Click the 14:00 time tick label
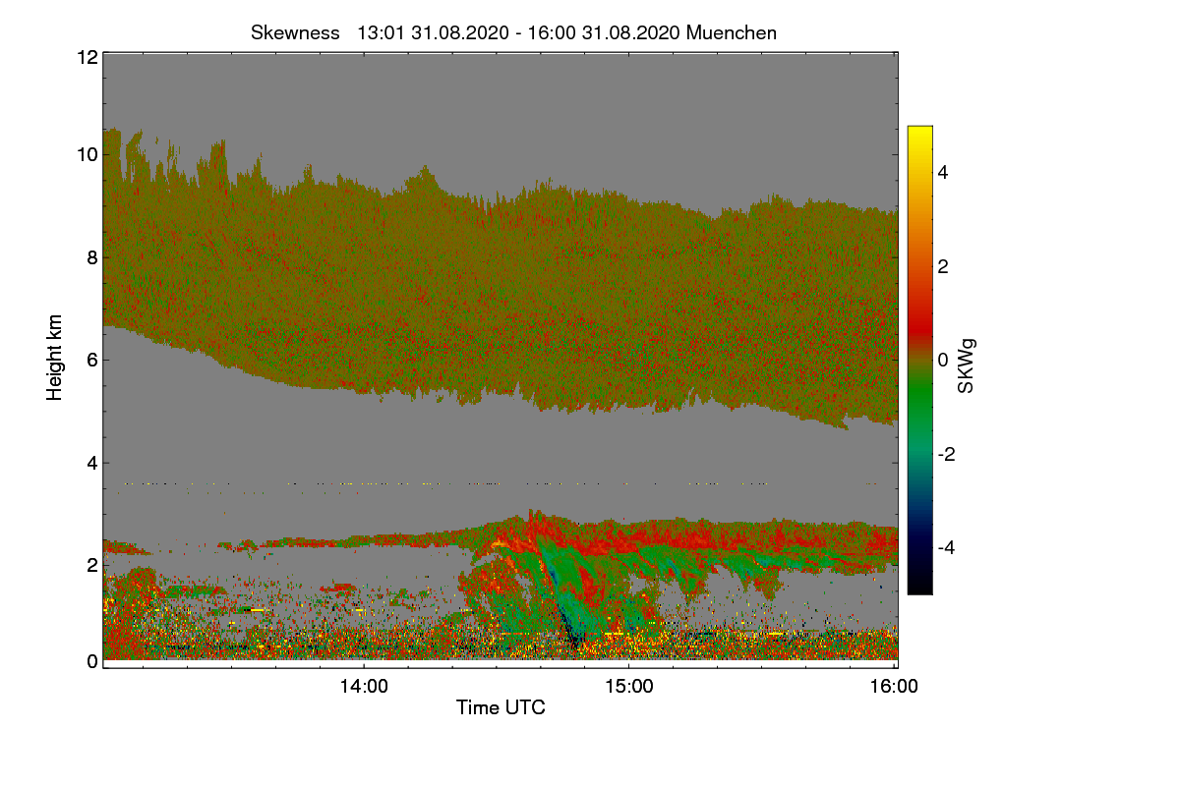The image size is (1180, 786). pos(364,687)
